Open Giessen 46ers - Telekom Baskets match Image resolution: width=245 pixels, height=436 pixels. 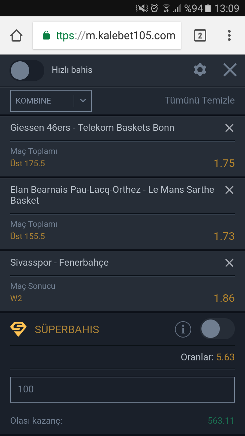[x=92, y=128]
